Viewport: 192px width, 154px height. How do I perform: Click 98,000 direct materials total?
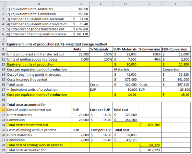click(x=125, y=135)
